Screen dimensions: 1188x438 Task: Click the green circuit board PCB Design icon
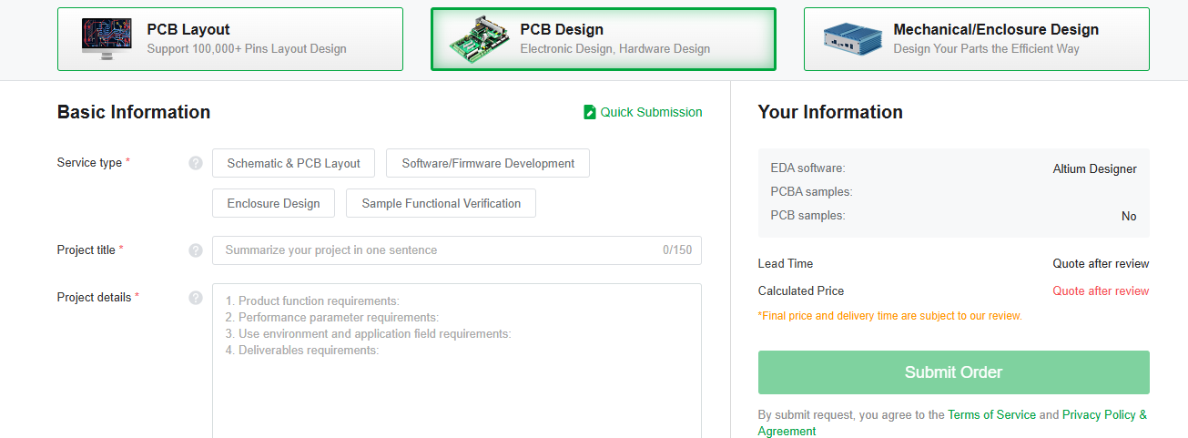point(478,38)
